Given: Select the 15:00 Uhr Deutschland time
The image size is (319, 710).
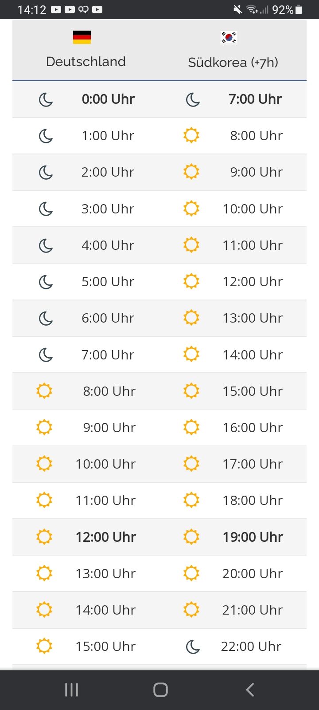Looking at the screenshot, I should tap(105, 647).
